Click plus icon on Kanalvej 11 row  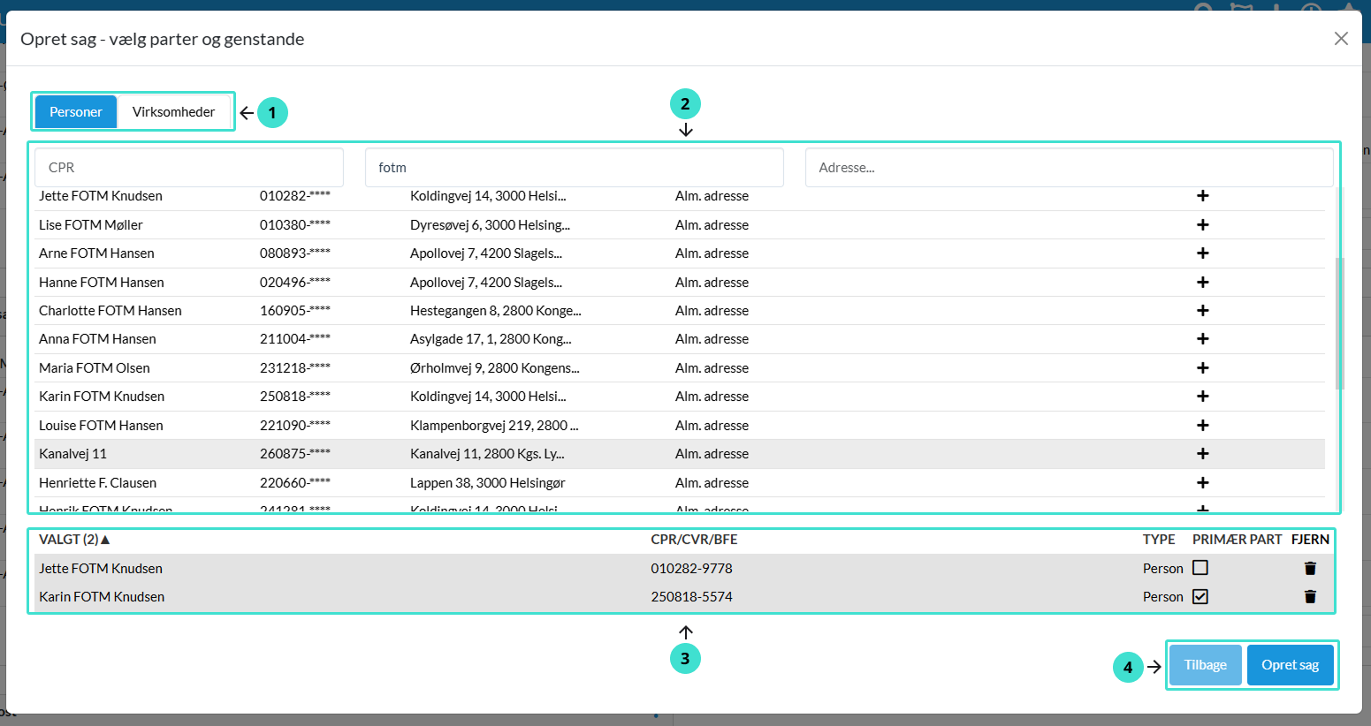(x=1202, y=454)
